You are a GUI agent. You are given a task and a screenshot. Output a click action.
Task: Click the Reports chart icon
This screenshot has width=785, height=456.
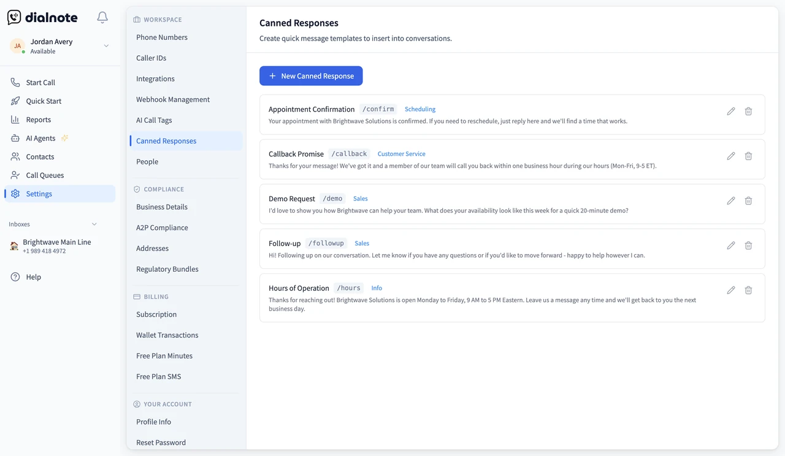(x=15, y=120)
